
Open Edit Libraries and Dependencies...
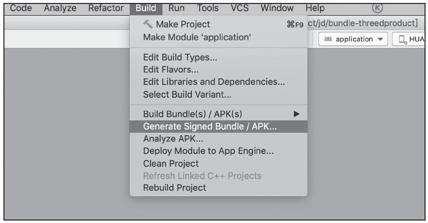tap(214, 82)
